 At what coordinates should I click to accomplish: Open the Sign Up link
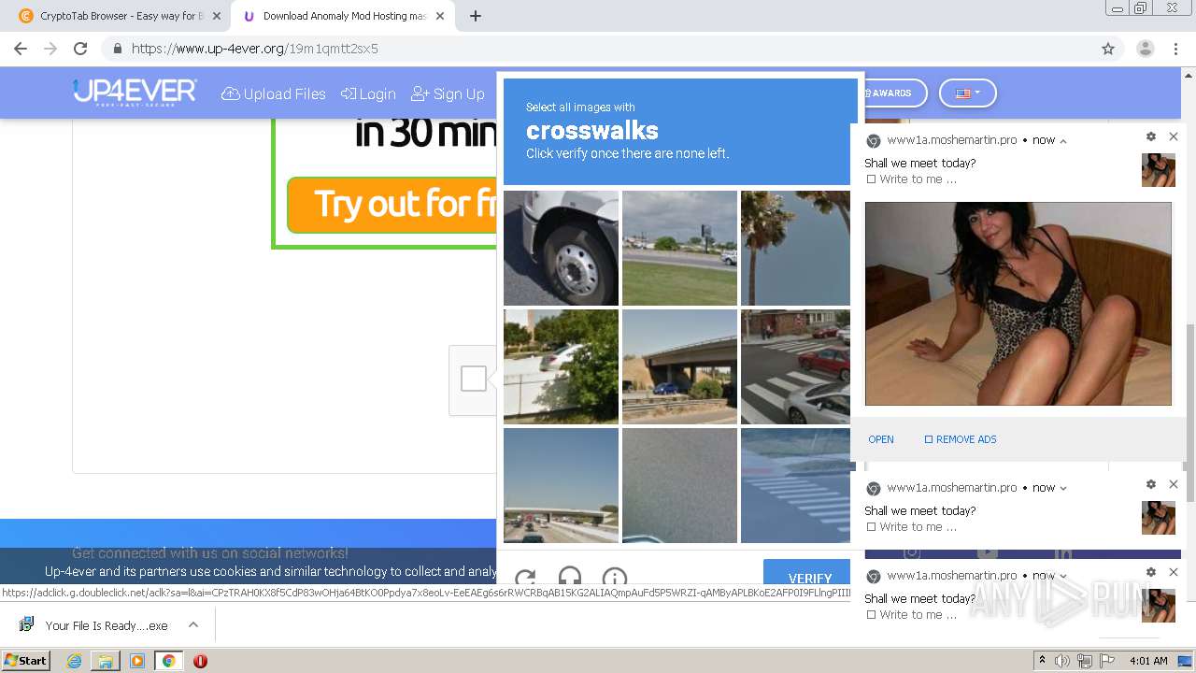(448, 93)
